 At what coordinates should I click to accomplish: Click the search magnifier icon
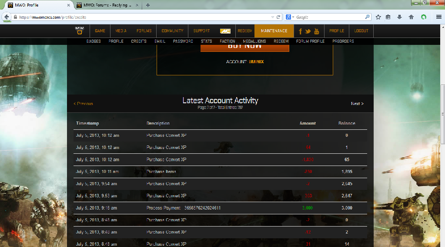click(x=367, y=17)
